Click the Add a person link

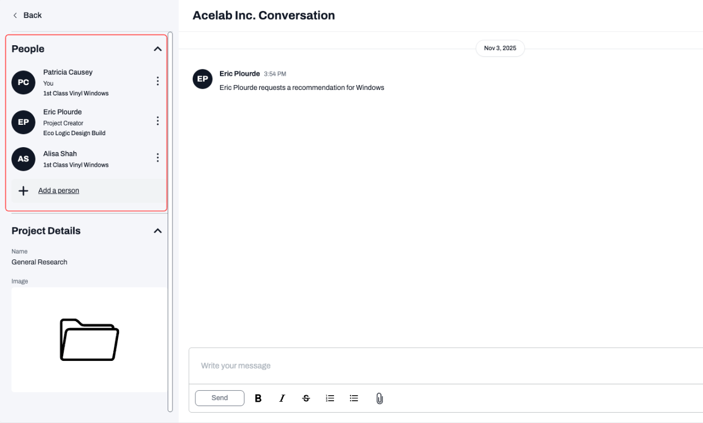click(x=58, y=191)
